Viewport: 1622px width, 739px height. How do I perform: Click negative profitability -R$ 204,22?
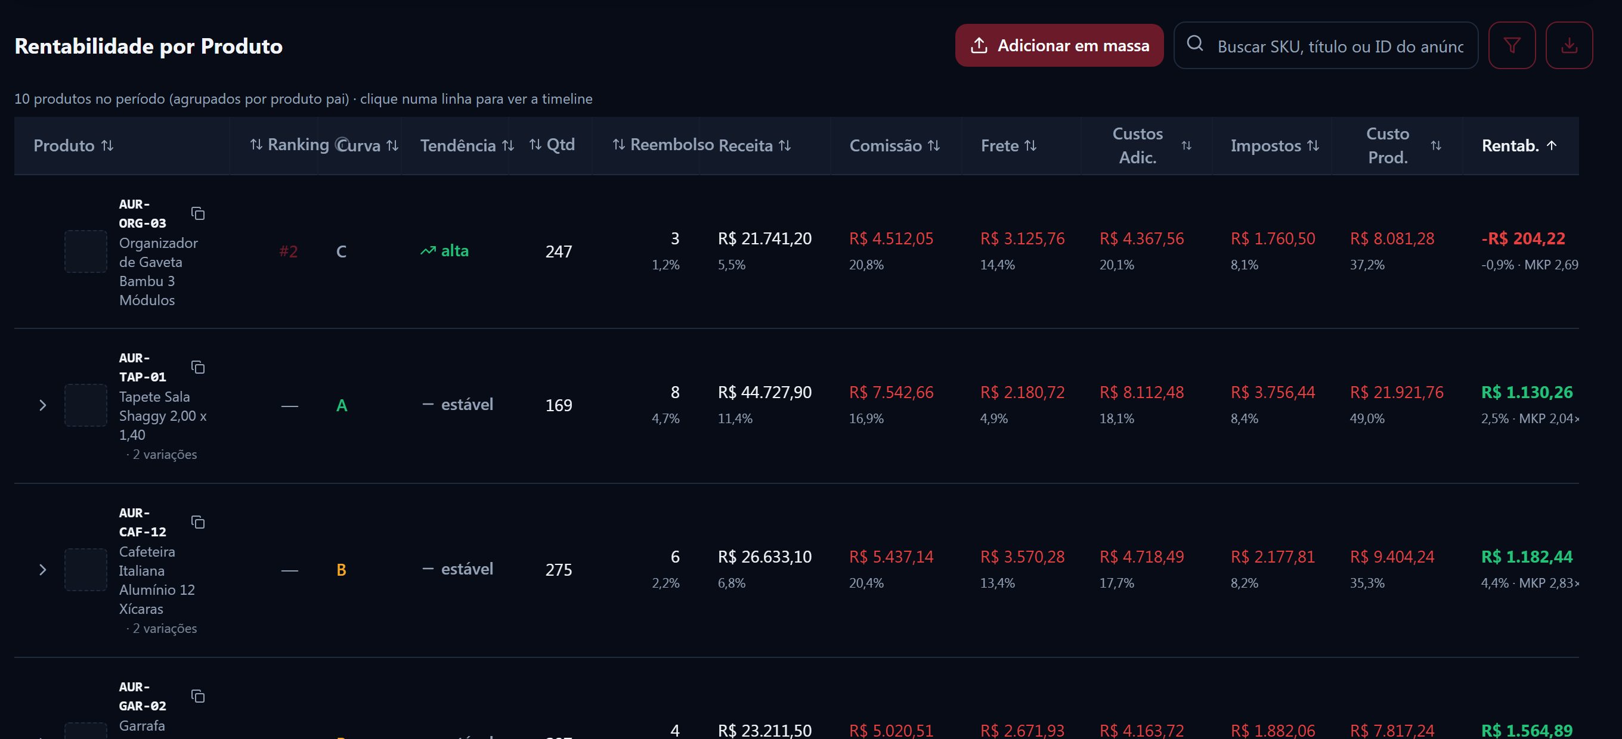point(1523,238)
